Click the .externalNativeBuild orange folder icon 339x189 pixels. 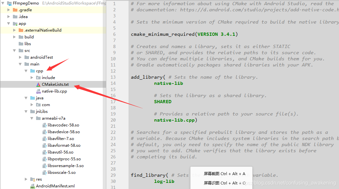21,30
